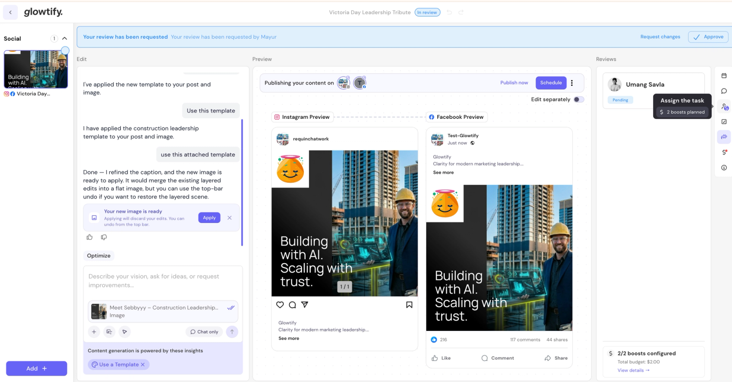Image resolution: width=732 pixels, height=382 pixels.
Task: Open the Facebook preview post image
Action: (499, 258)
